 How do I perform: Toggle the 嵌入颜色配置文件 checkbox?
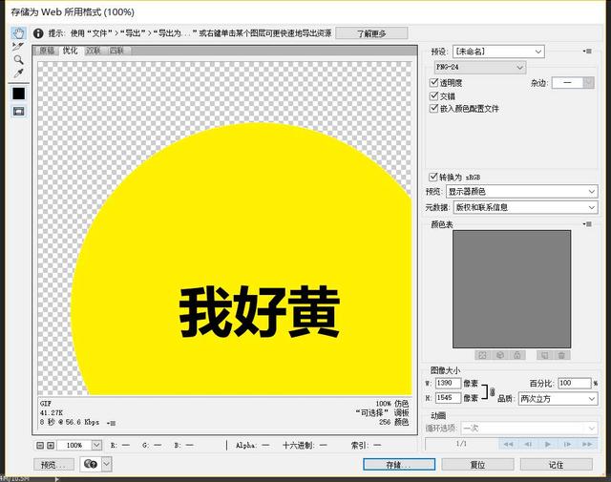tap(433, 108)
